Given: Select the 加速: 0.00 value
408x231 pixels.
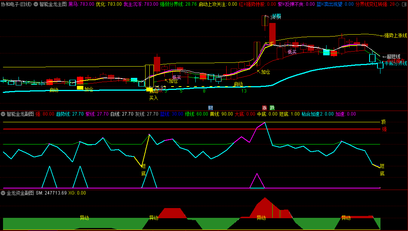Looking at the screenshot, I should coord(345,114).
